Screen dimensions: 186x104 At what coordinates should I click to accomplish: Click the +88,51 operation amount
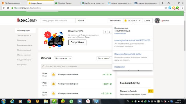point(107,84)
